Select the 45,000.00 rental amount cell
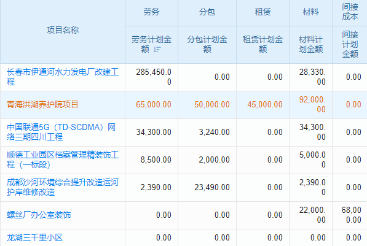 point(263,105)
